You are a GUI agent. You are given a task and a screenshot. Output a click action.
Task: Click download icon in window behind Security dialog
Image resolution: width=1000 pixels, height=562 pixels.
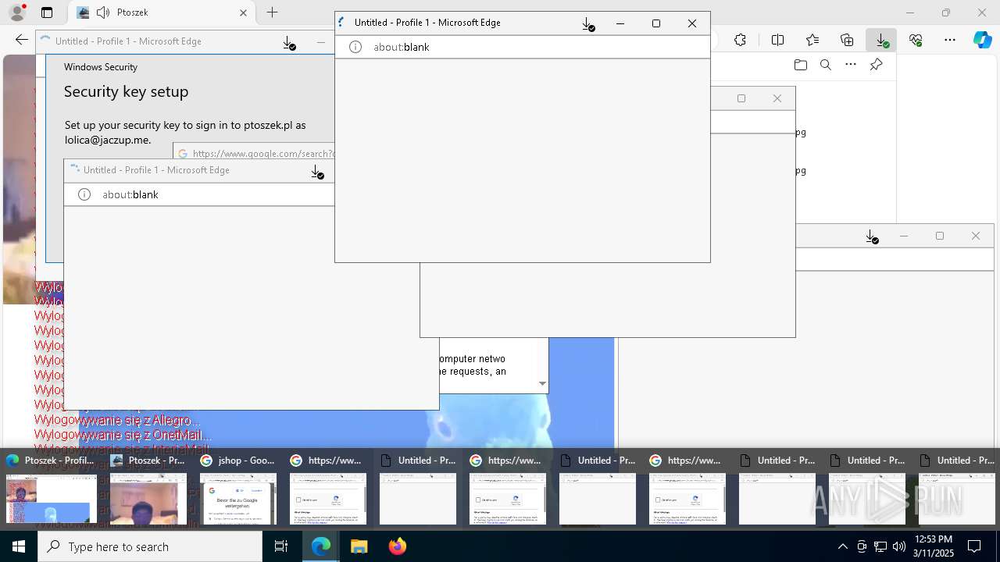[288, 43]
